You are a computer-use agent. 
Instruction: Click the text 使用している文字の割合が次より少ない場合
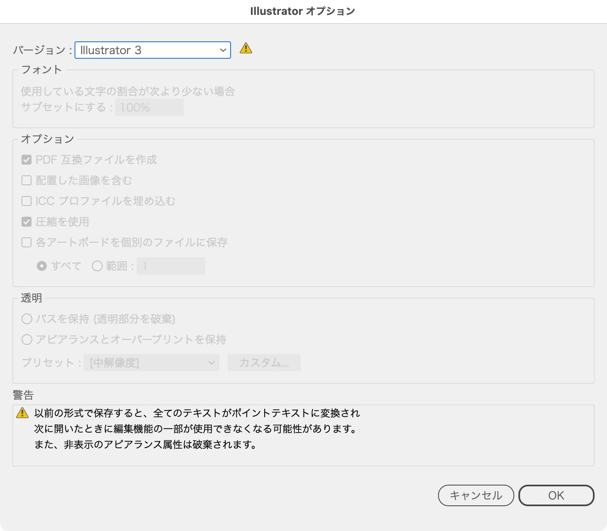coord(128,91)
